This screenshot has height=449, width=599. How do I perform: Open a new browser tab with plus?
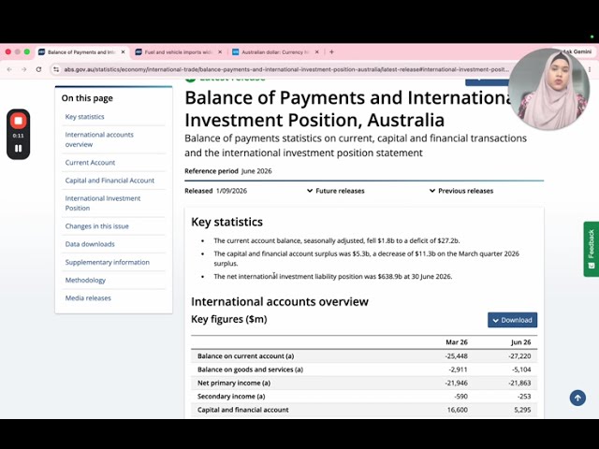pyautogui.click(x=331, y=52)
